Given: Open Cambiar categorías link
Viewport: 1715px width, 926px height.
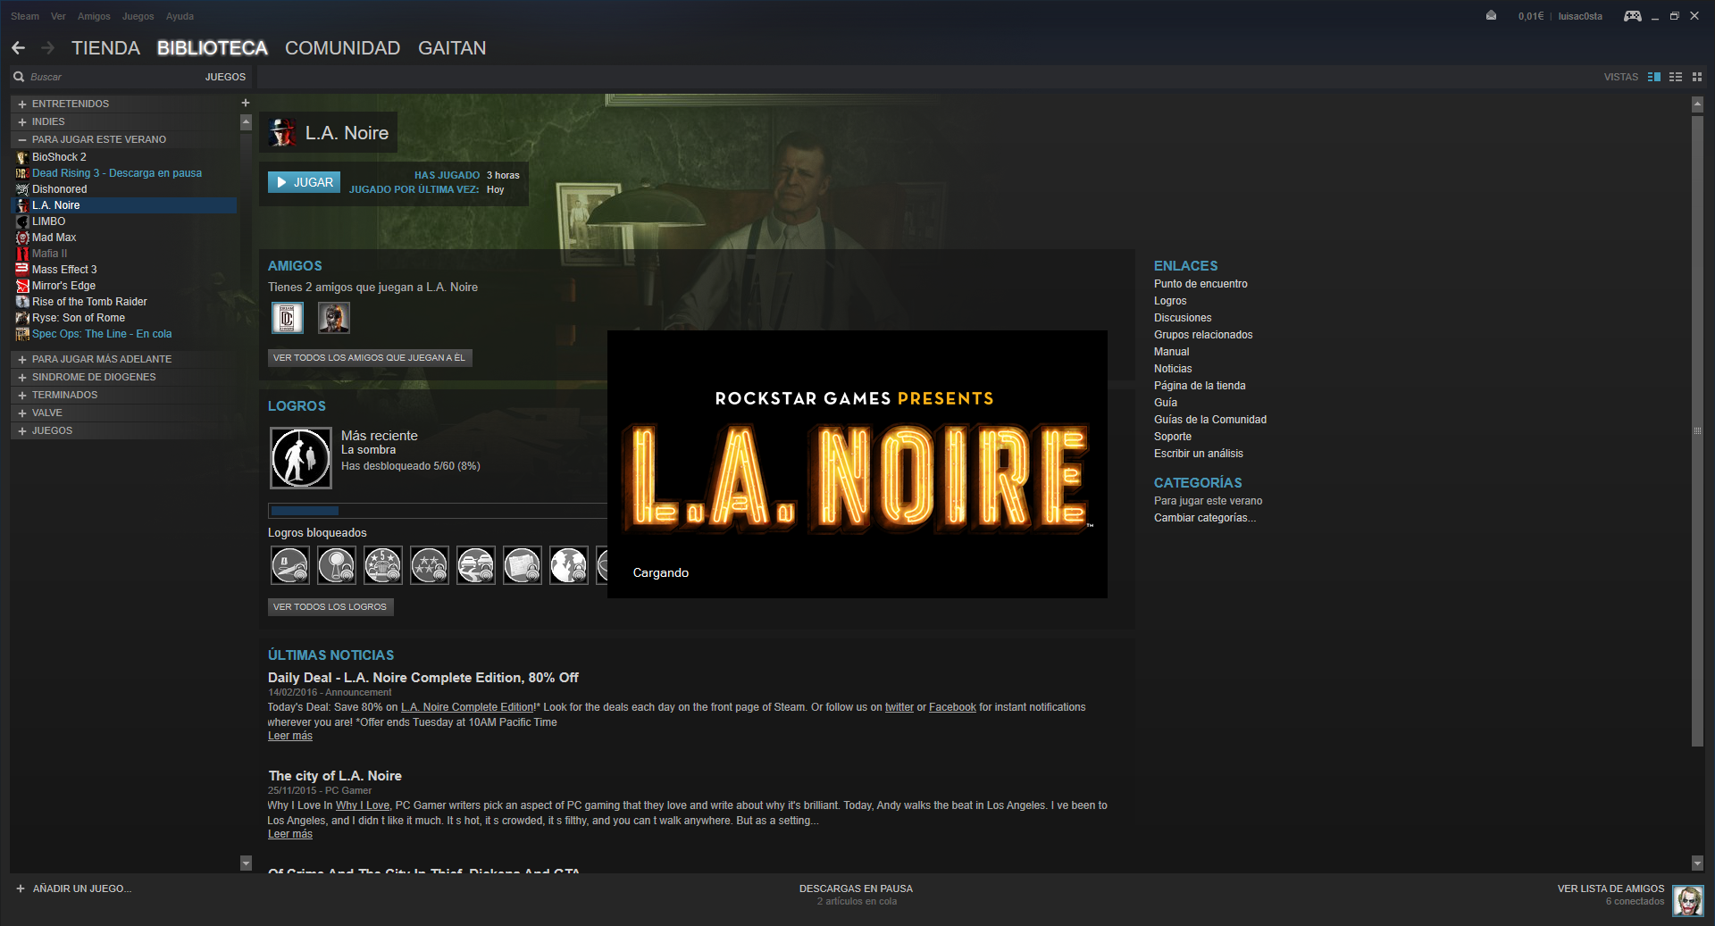Looking at the screenshot, I should pos(1205,518).
